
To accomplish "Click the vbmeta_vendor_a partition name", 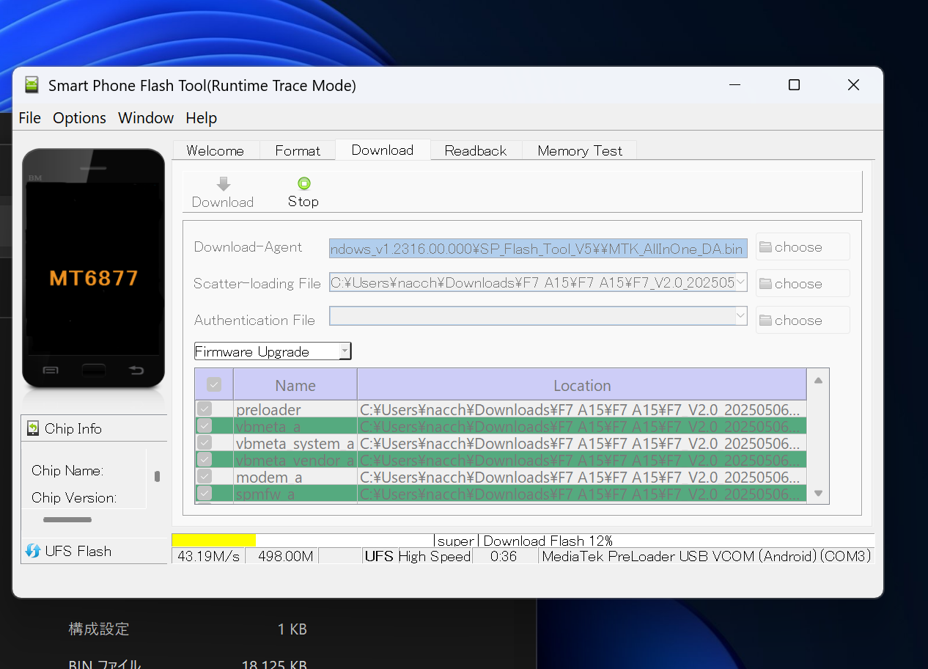I will pos(295,460).
